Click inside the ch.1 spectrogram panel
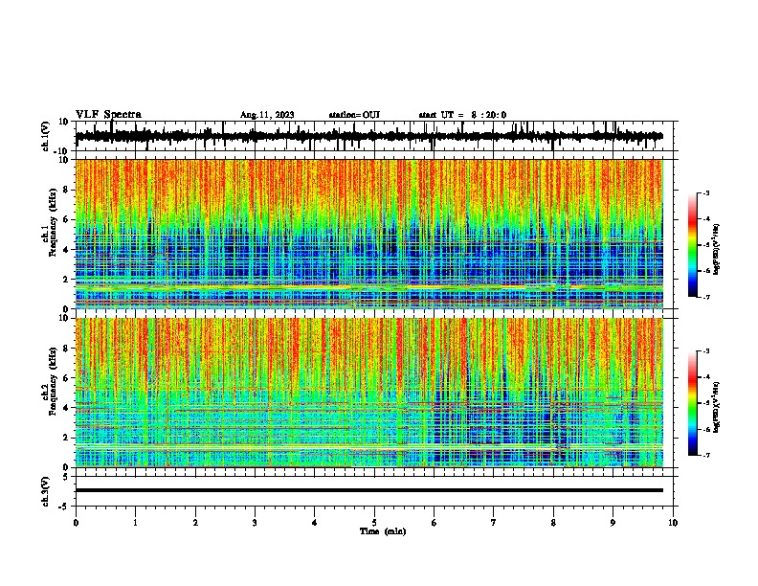Image resolution: width=758 pixels, height=586 pixels. click(x=369, y=234)
